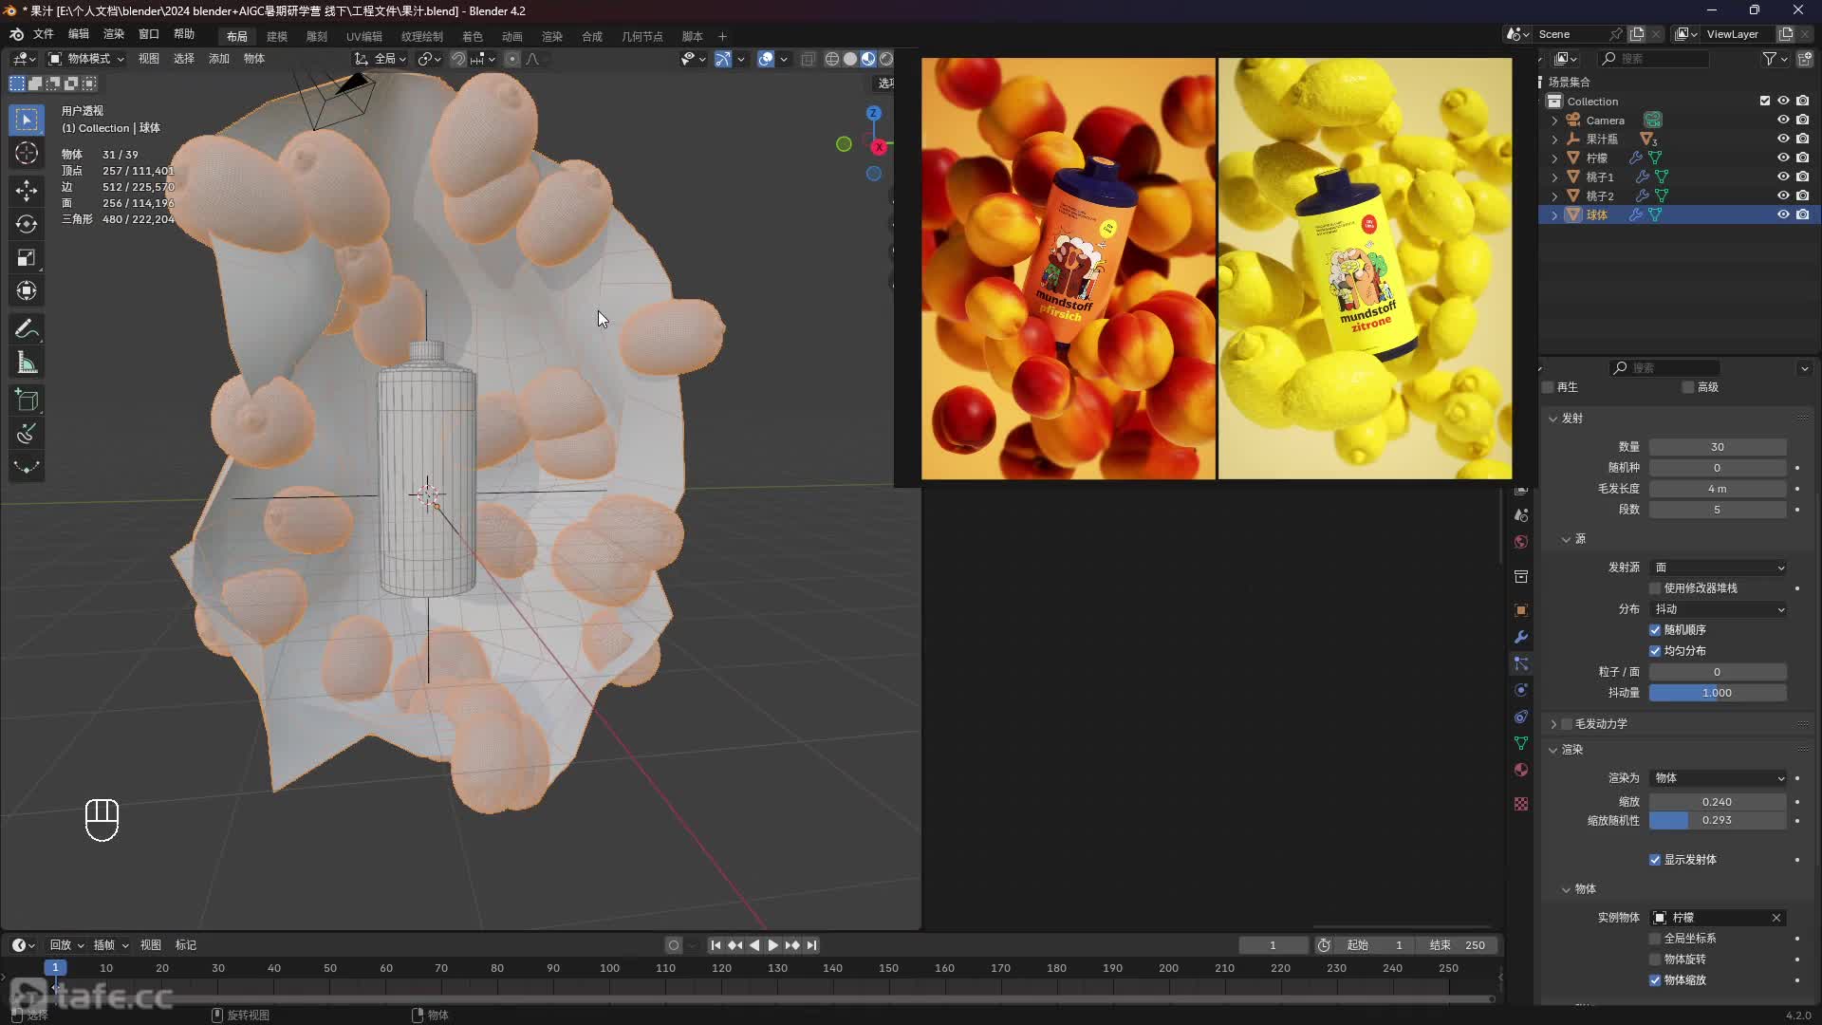Open 分布 dropdown set to 抖动
Screen dimensions: 1822x1025
click(1719, 609)
